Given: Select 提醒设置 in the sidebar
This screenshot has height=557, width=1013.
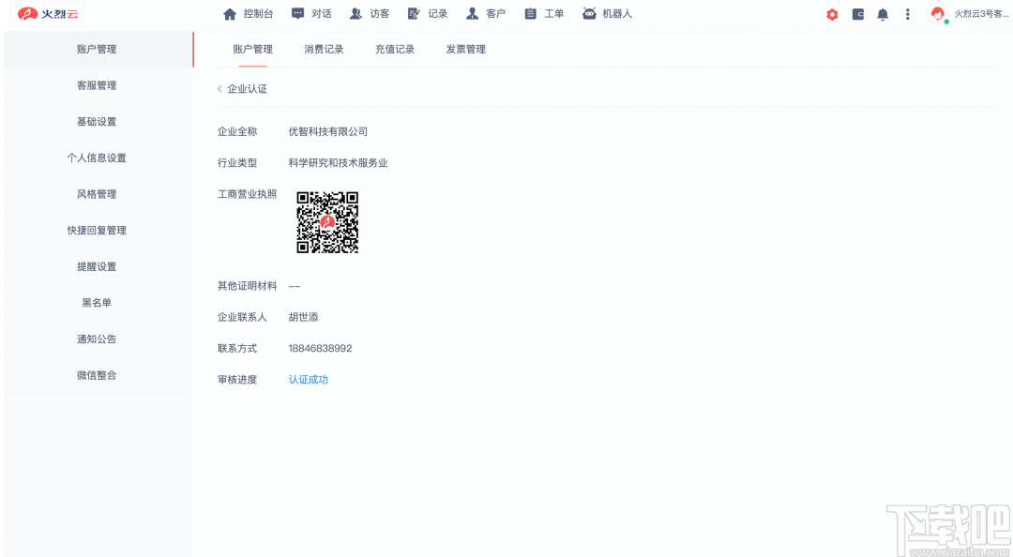Looking at the screenshot, I should point(98,266).
